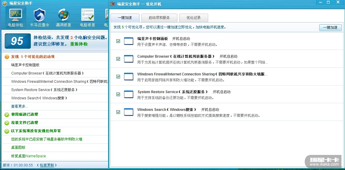Maximize the 优化开机 window
The height and width of the screenshot is (170, 345).
point(328,2)
